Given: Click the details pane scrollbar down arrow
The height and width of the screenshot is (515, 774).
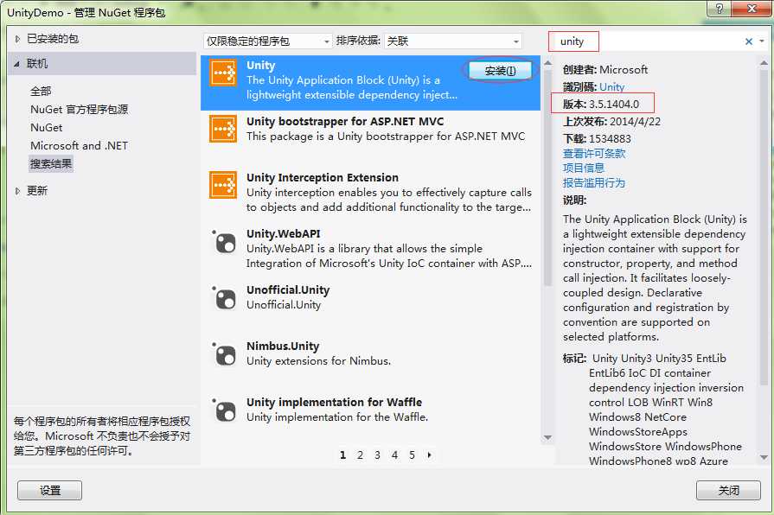Looking at the screenshot, I should 764,457.
